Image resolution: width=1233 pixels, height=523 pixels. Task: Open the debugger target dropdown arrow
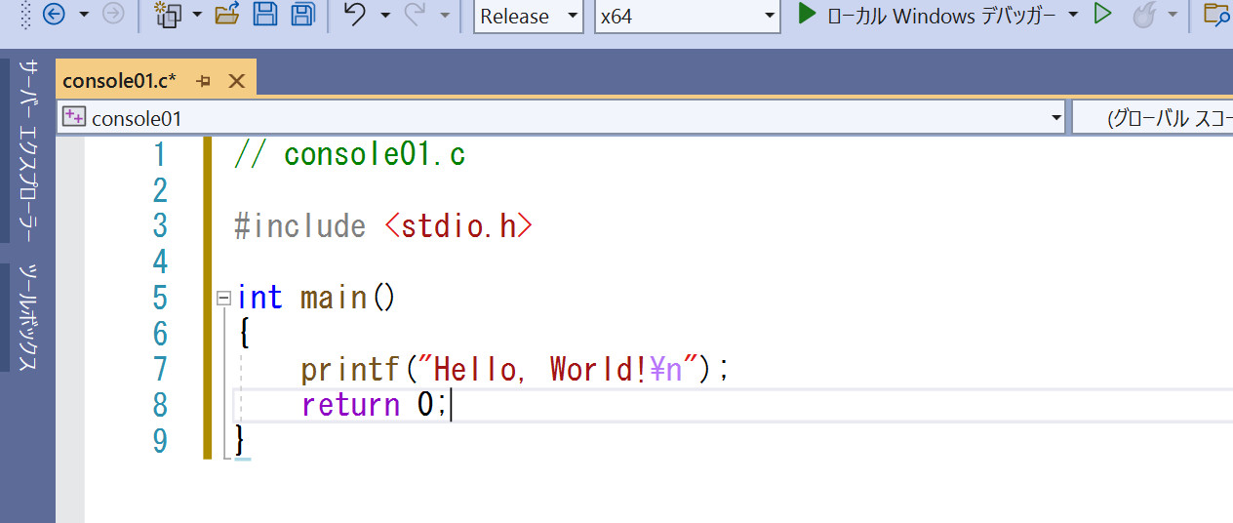click(x=1074, y=15)
